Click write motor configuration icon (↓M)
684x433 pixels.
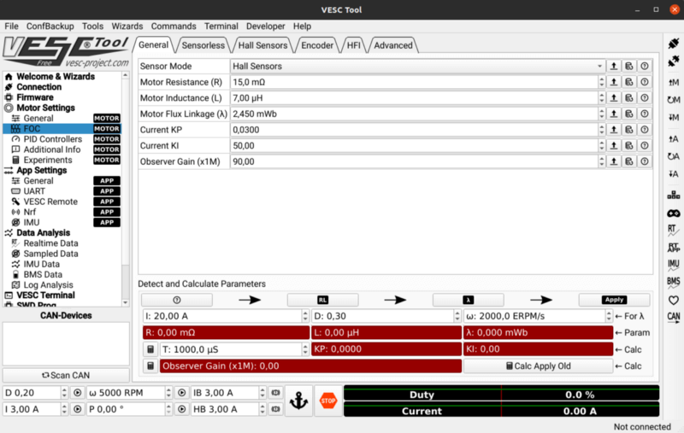pyautogui.click(x=673, y=117)
